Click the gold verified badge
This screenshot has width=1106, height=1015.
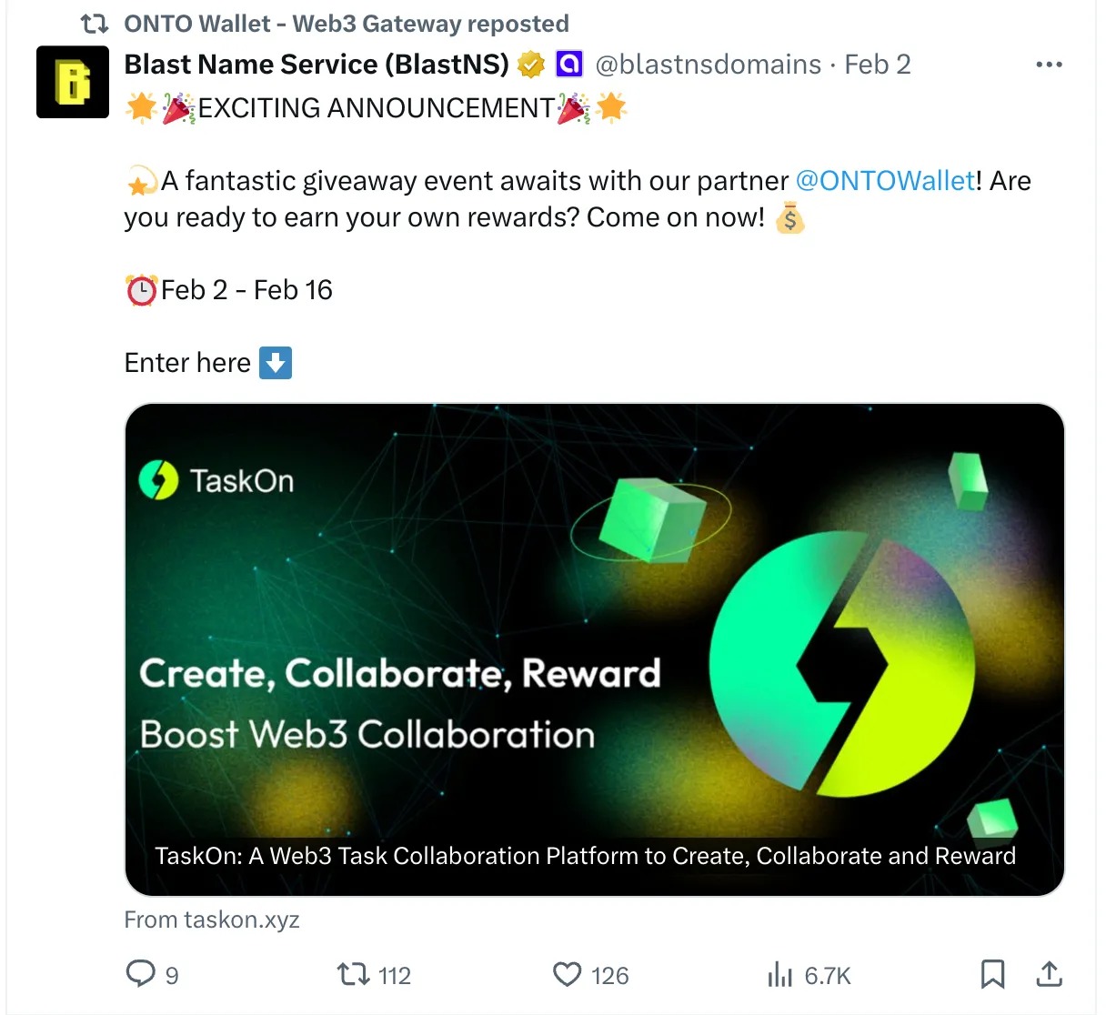point(531,65)
